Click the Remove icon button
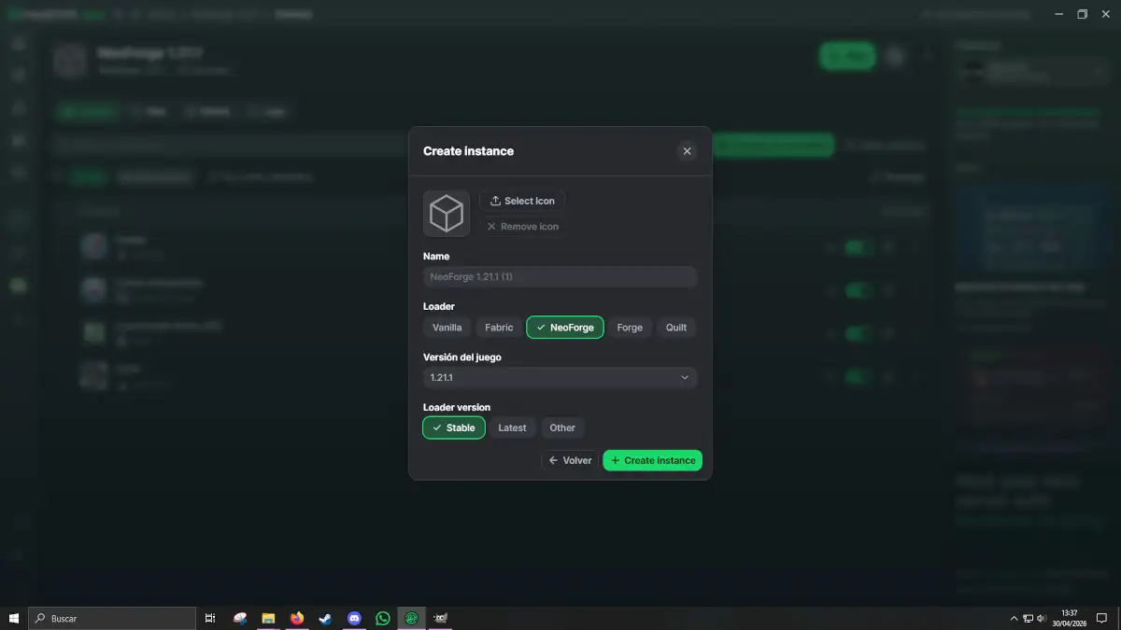Screen dimensions: 1121x630 [522, 227]
